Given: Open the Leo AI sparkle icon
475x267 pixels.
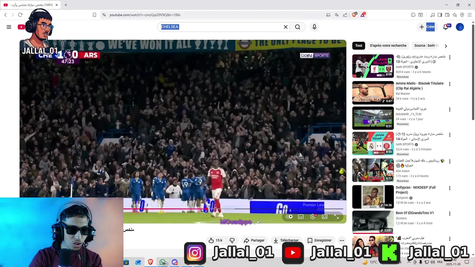Looking at the screenshot, I should (x=455, y=15).
